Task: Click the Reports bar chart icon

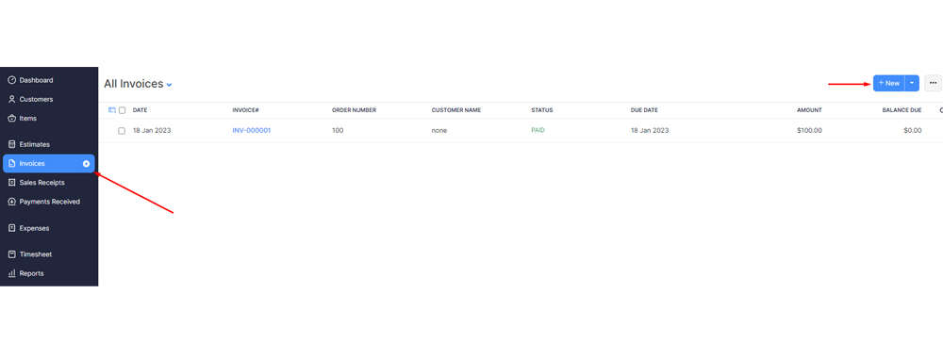Action: 11,273
